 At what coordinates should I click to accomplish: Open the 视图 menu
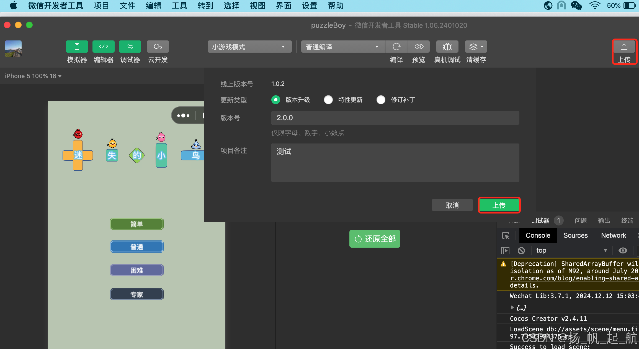coord(257,6)
